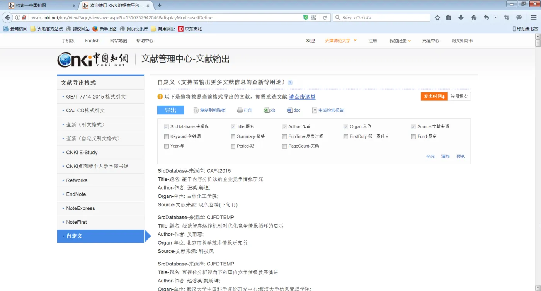
Task: Go to the home page icon
Action: (x=474, y=18)
